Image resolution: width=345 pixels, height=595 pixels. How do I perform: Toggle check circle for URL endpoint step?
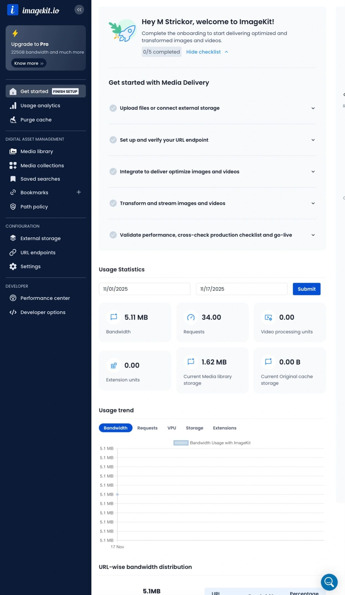click(x=113, y=140)
